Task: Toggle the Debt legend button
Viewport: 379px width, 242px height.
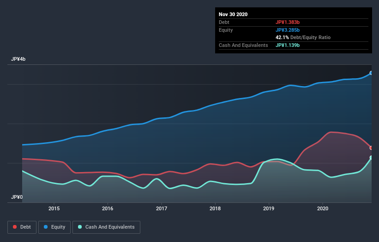Action: [x=22, y=227]
